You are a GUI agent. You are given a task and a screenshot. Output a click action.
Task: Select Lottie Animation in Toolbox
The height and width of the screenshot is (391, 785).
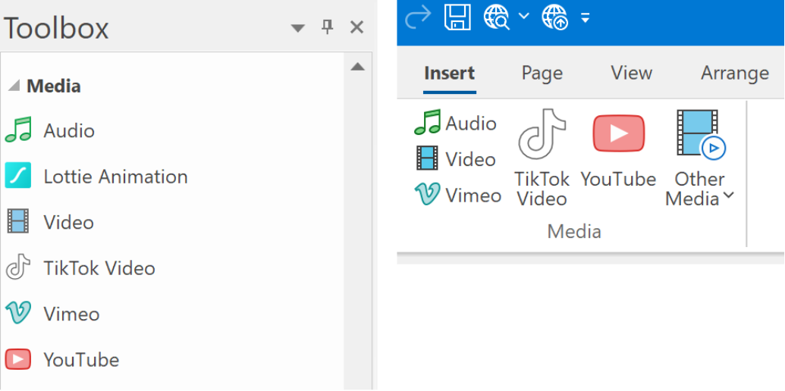pos(96,177)
